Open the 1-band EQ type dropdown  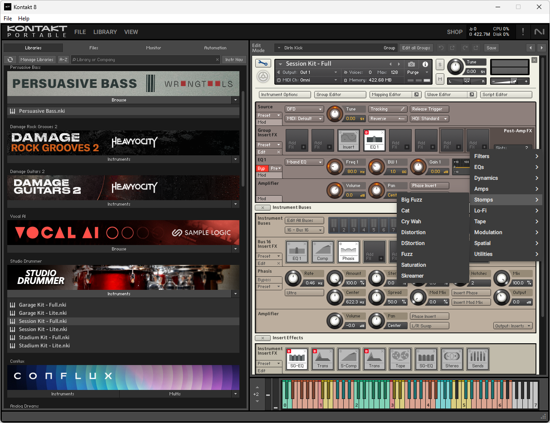pos(304,162)
